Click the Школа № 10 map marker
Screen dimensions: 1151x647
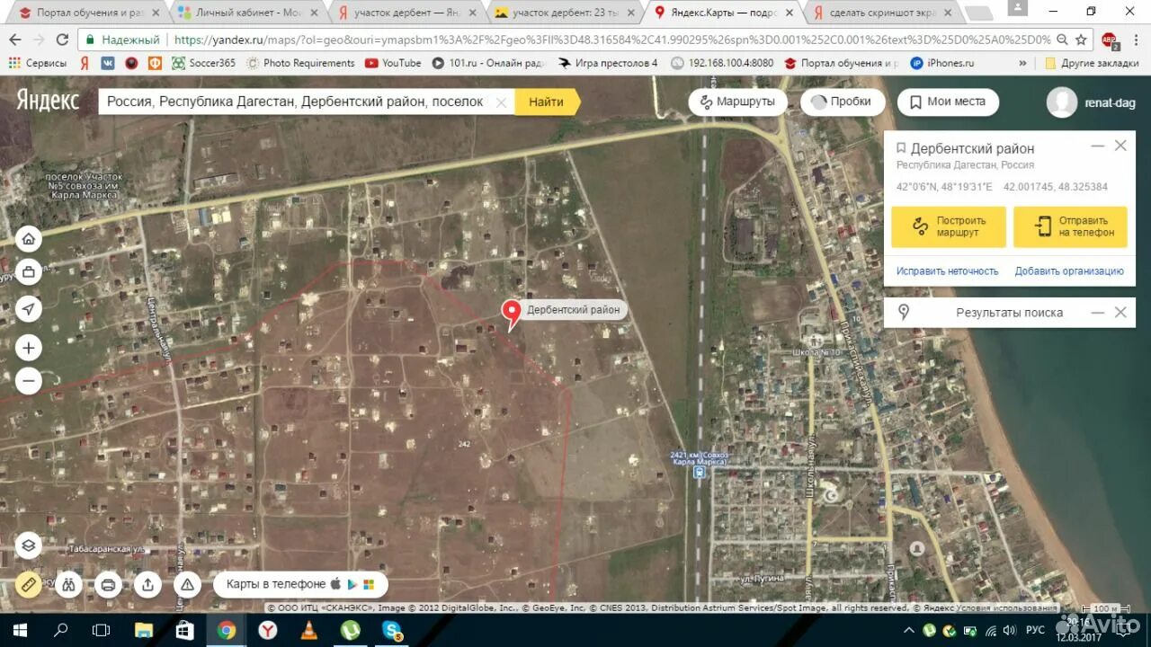click(815, 340)
